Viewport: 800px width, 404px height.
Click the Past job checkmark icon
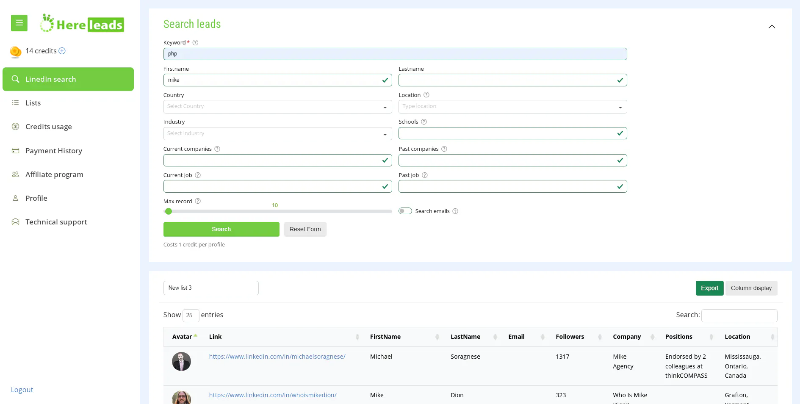click(620, 186)
